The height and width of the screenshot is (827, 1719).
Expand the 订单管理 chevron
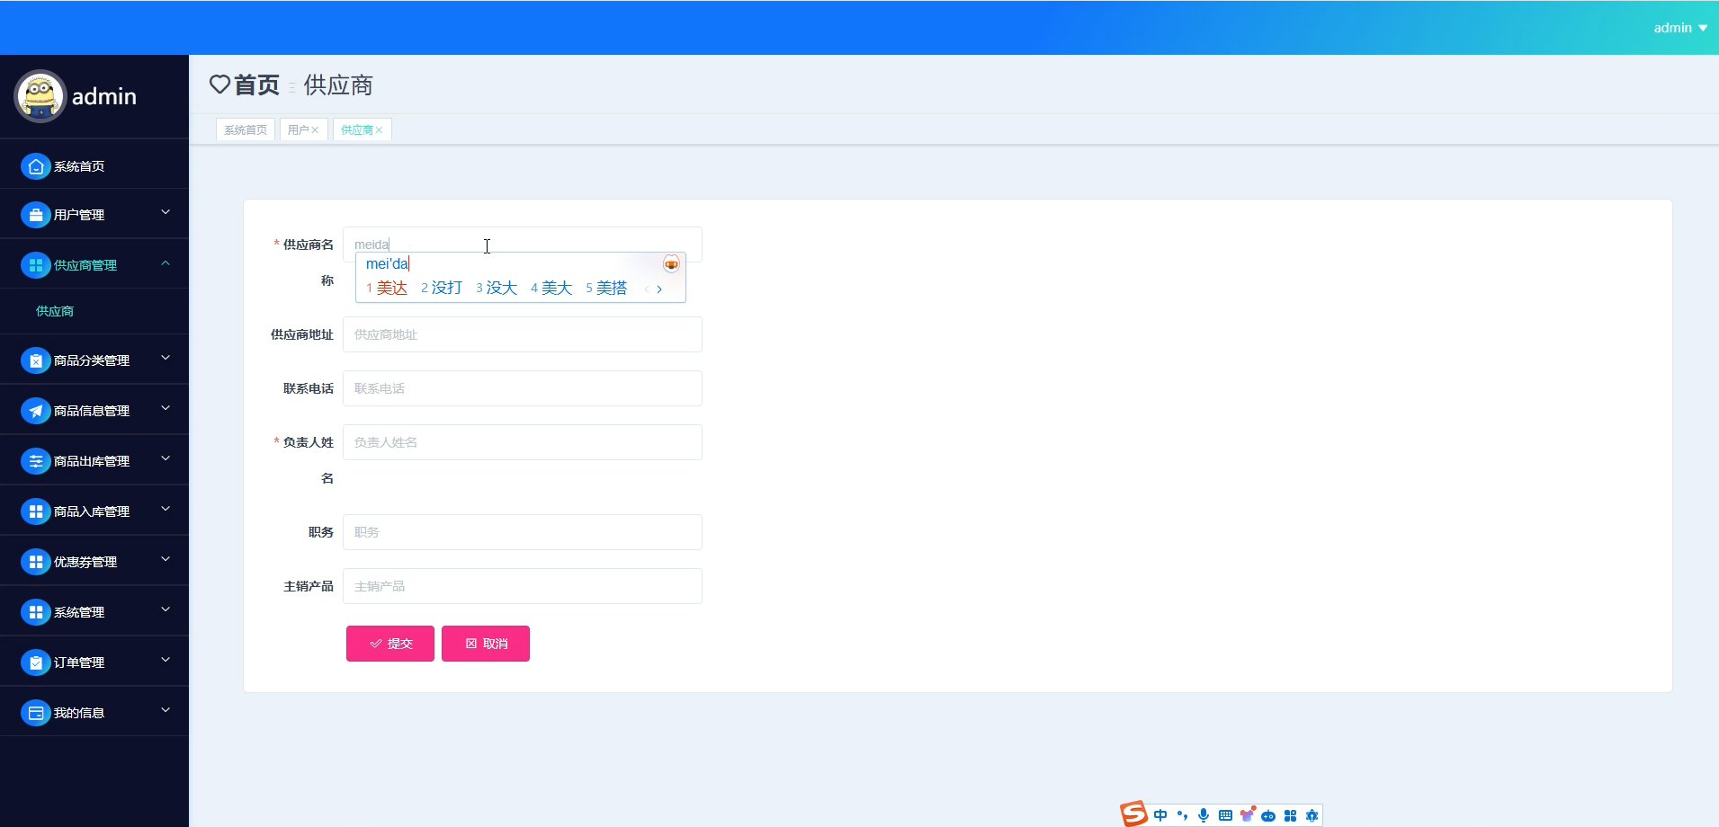(x=166, y=661)
